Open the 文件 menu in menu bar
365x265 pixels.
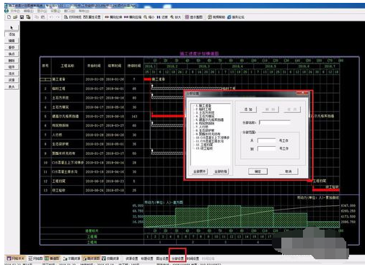[15, 11]
